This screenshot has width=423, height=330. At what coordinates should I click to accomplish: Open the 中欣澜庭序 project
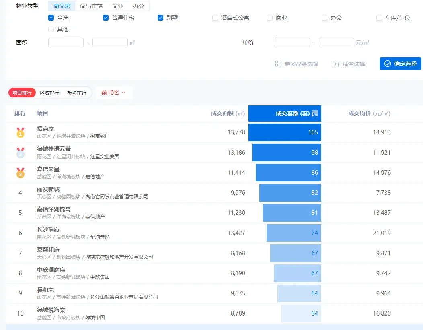tap(51, 270)
